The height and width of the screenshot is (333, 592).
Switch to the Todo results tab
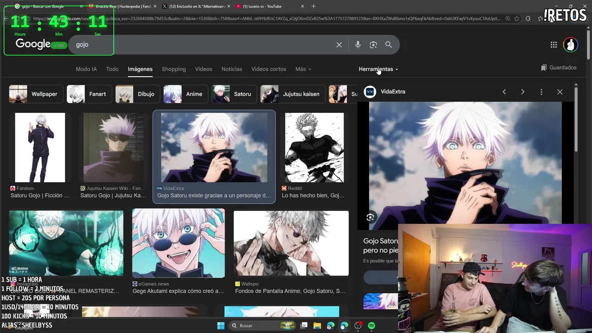tap(112, 69)
